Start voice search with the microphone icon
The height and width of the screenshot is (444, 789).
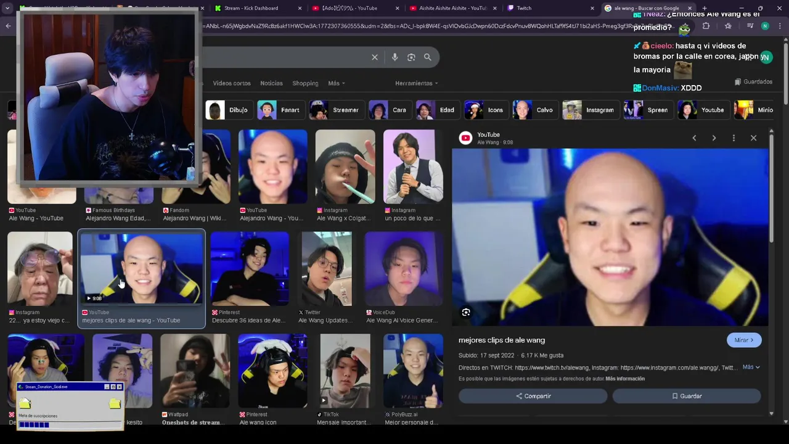394,57
